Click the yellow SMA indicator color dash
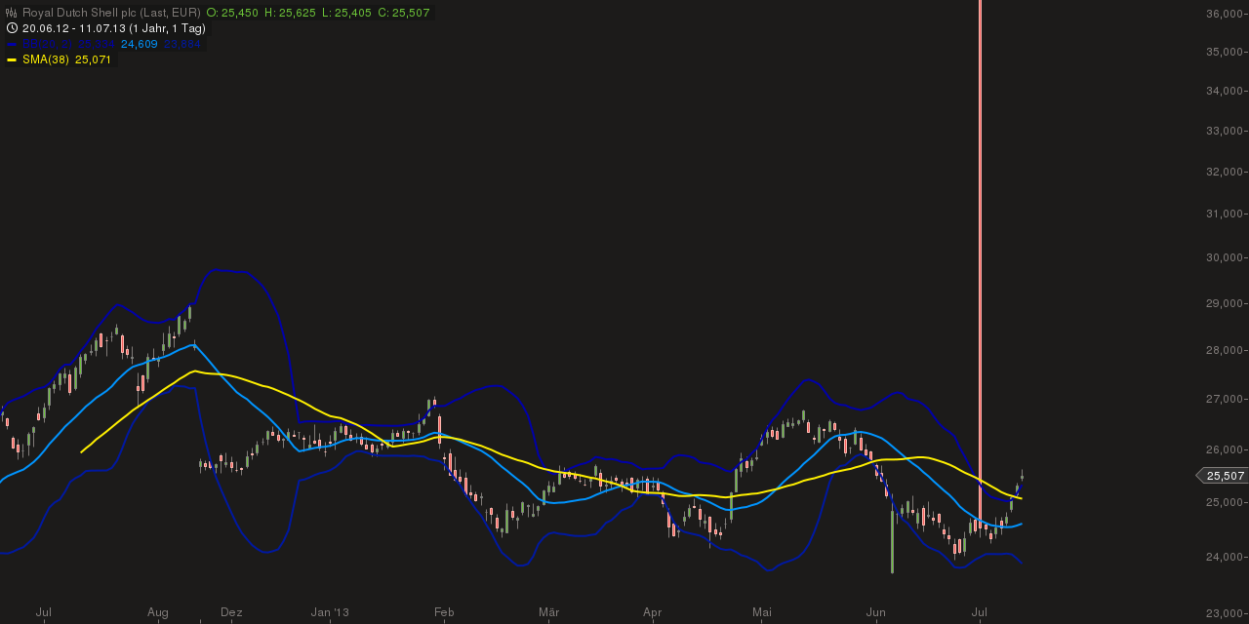The image size is (1249, 624). click(x=12, y=59)
